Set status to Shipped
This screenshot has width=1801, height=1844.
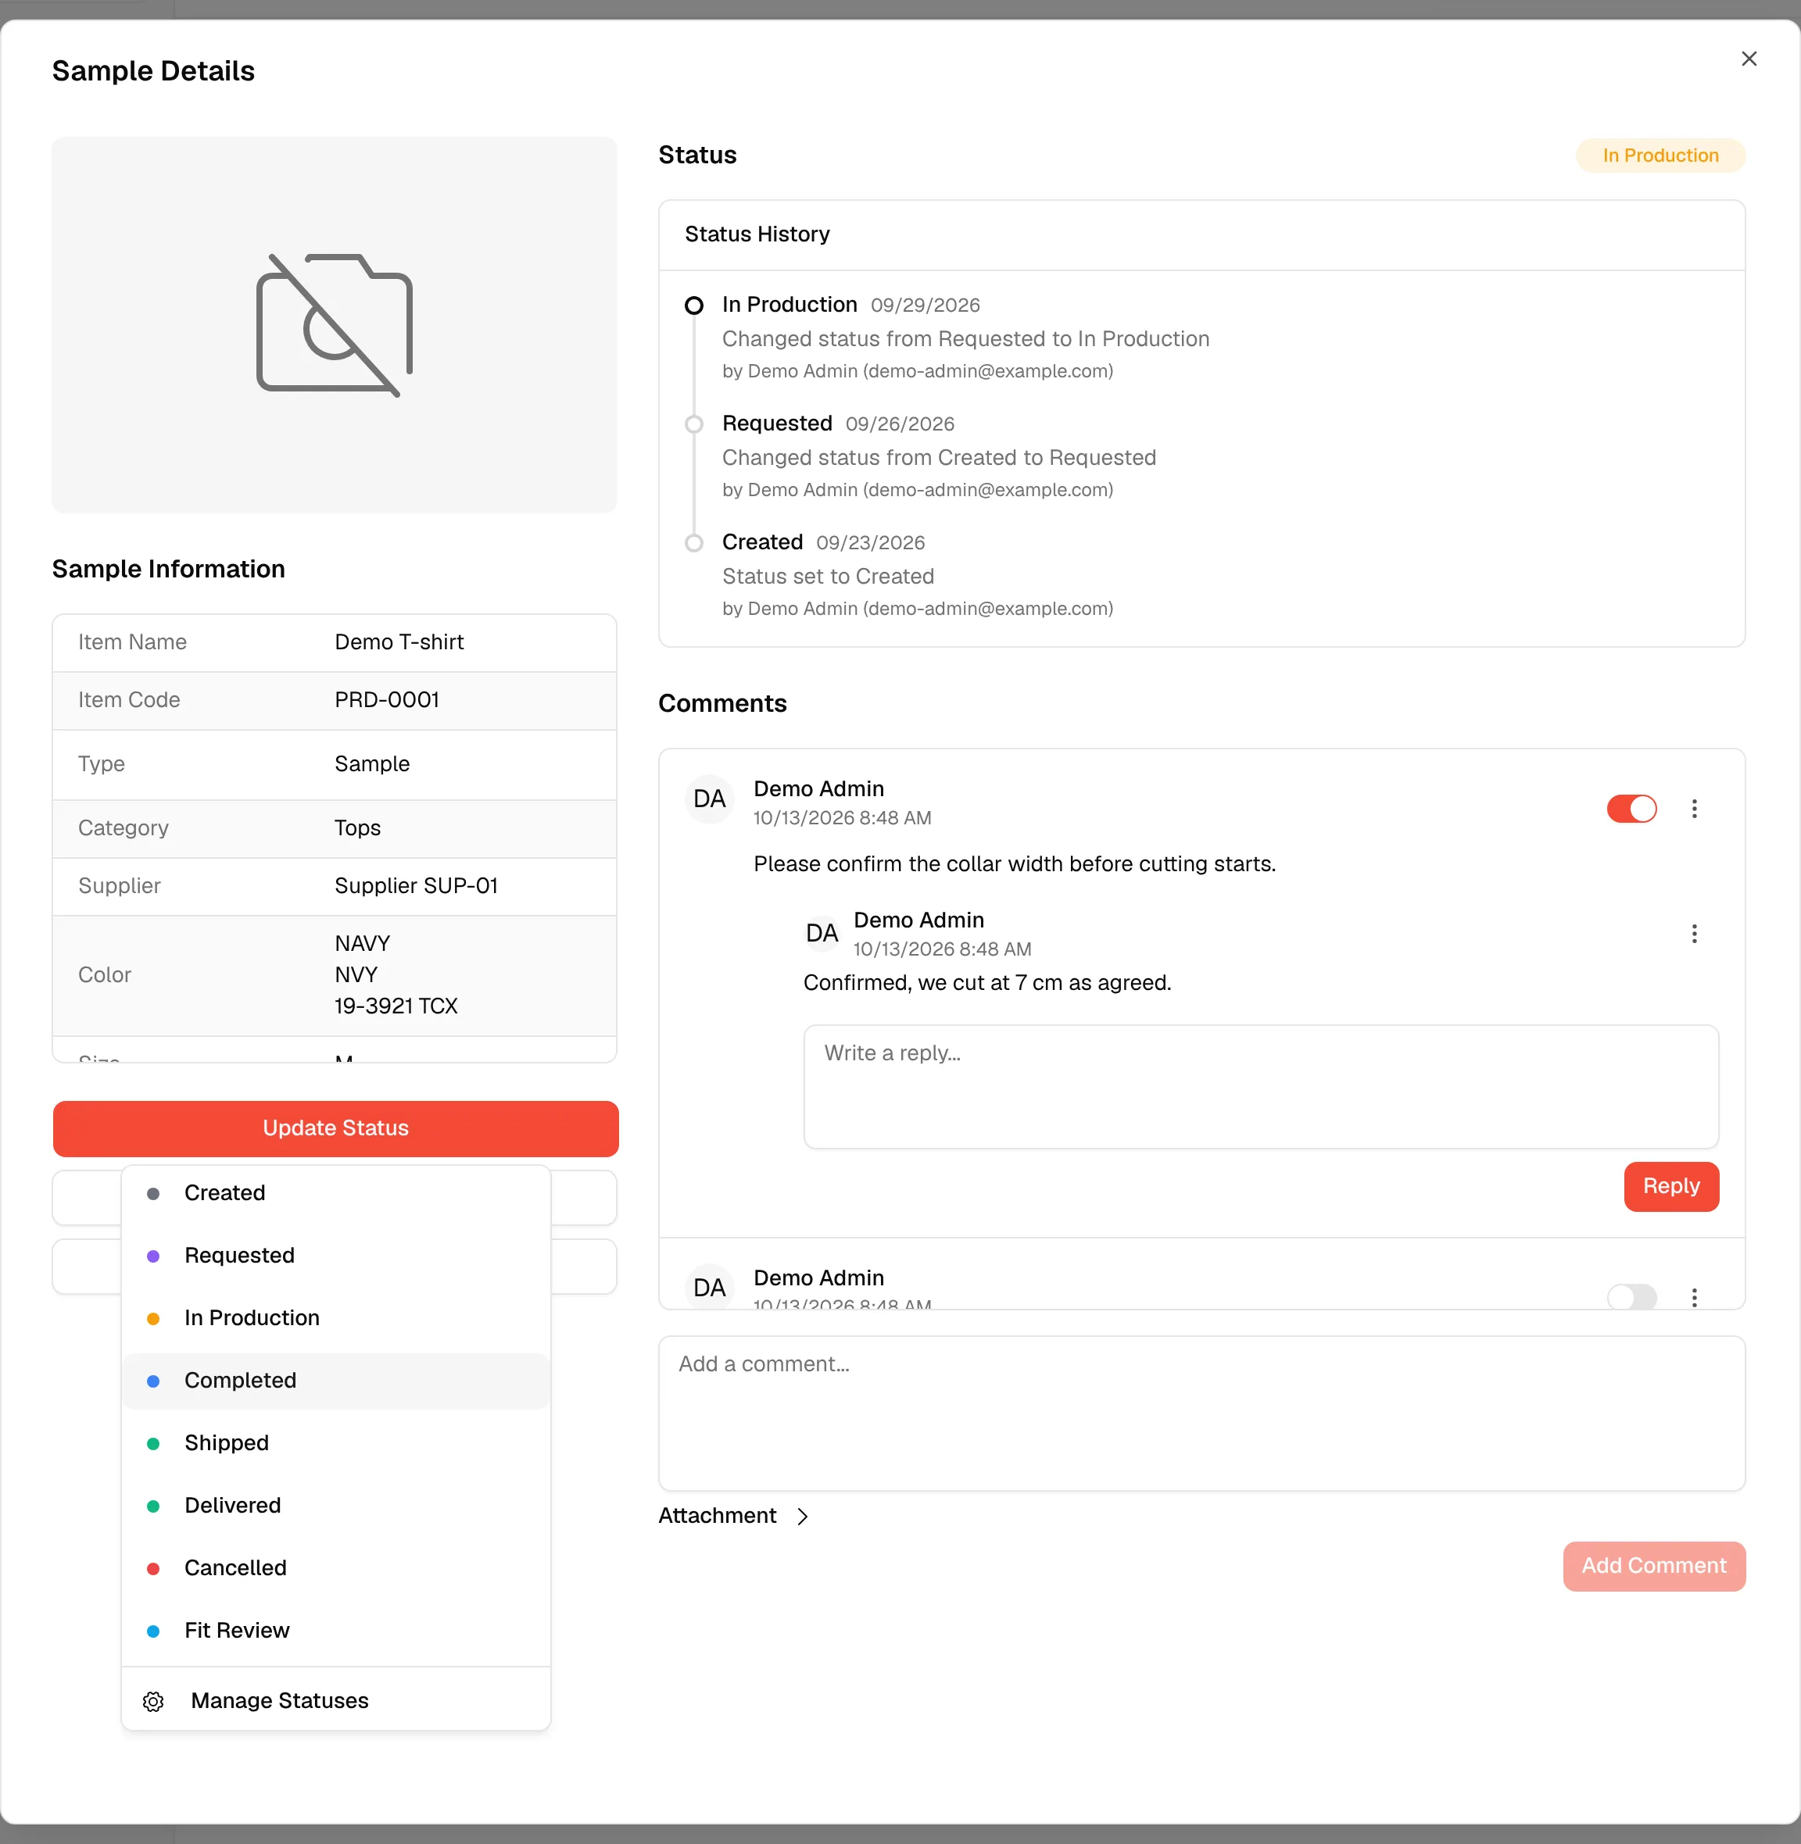point(335,1443)
